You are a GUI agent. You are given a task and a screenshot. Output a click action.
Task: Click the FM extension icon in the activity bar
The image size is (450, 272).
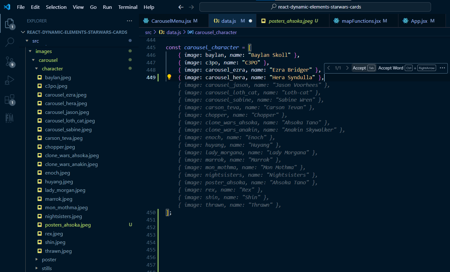[x=9, y=117]
